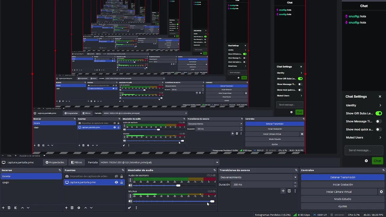Undock Escenas panel via float icon
386x217 pixels.
(x=60, y=170)
